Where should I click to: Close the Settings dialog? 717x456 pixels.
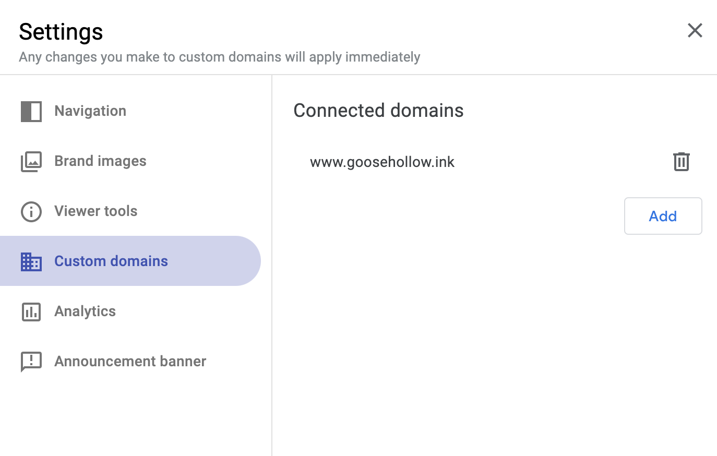point(695,30)
